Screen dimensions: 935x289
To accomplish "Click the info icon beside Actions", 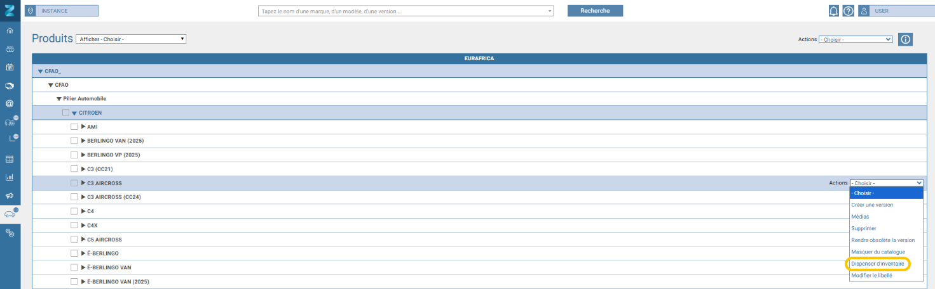I will [905, 39].
